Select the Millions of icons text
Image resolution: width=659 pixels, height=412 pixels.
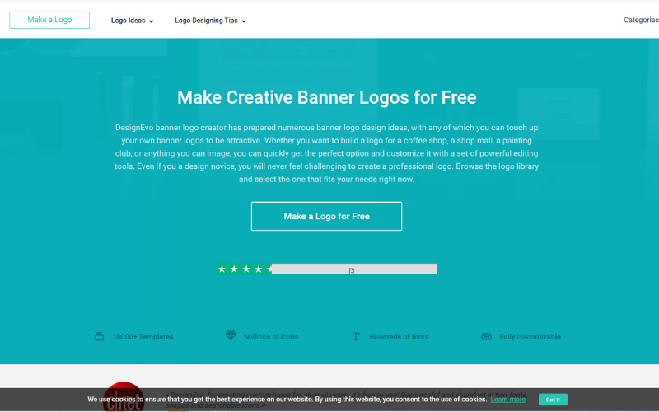pyautogui.click(x=271, y=337)
